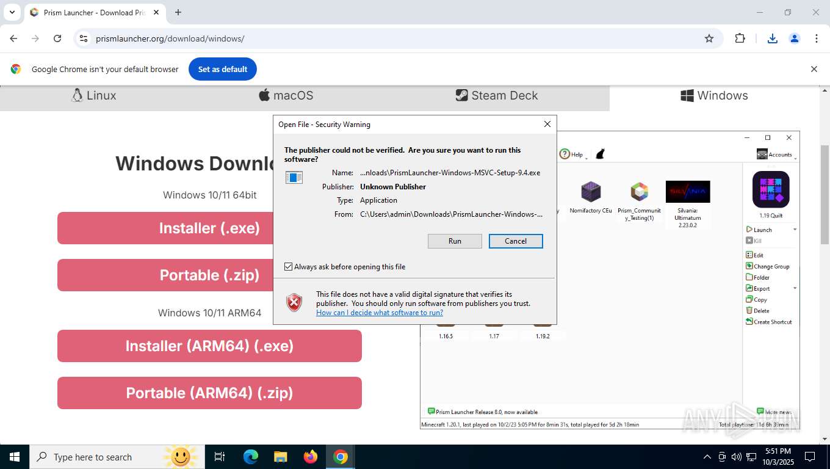Open Task View on taskbar
Image resolution: width=830 pixels, height=469 pixels.
point(220,457)
